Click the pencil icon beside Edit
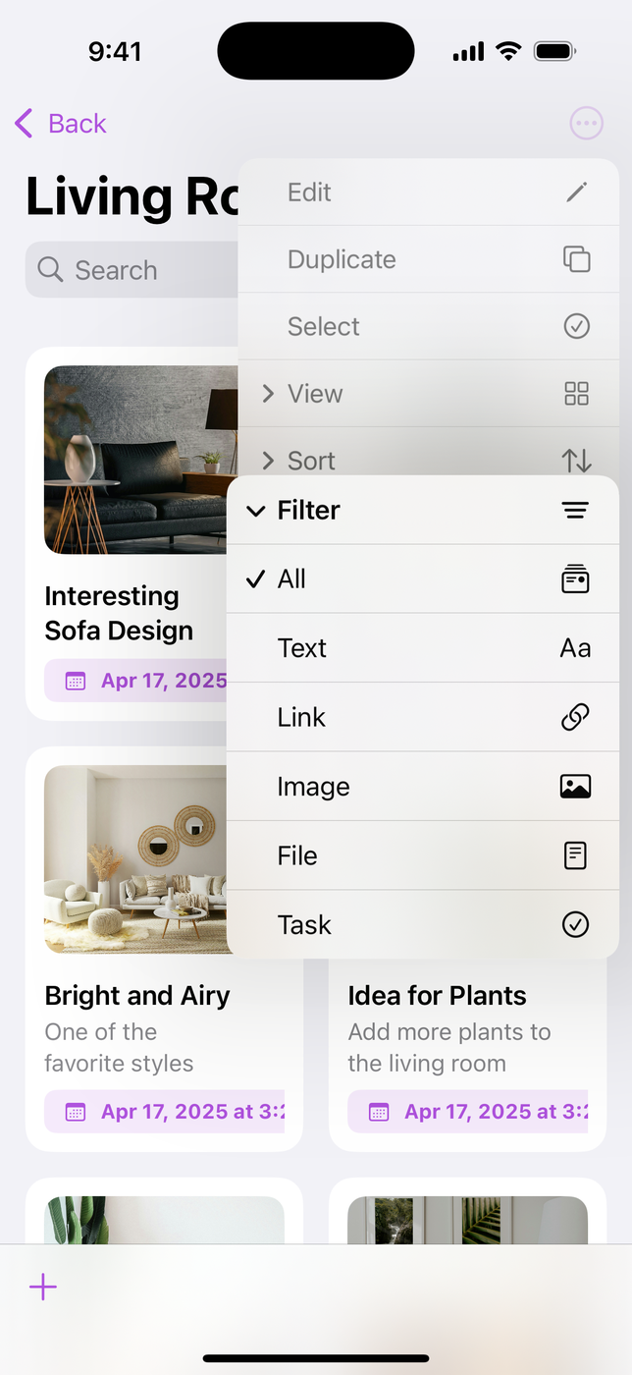Viewport: 632px width, 1375px height. click(577, 192)
